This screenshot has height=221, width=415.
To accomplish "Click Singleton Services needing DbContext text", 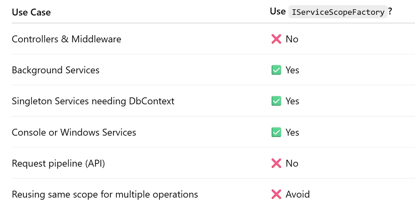I will (93, 101).
